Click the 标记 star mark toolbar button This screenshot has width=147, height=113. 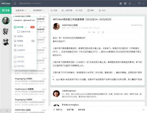(102, 10)
